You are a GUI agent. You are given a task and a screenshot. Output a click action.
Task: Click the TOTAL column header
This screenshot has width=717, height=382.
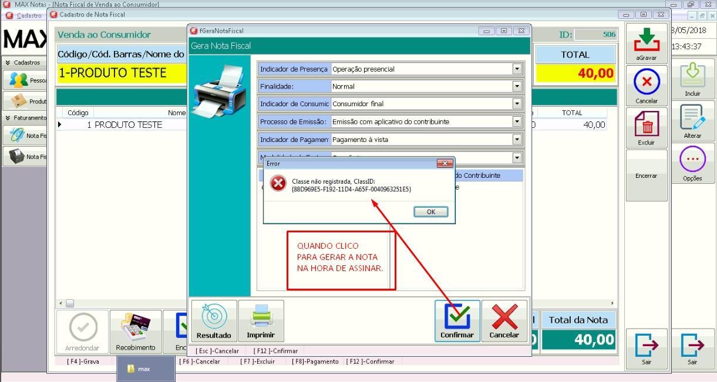pos(571,113)
